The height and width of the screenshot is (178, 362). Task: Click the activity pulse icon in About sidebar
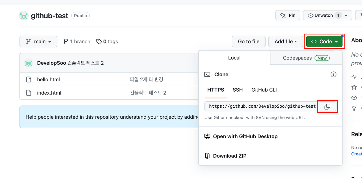pos(354,77)
